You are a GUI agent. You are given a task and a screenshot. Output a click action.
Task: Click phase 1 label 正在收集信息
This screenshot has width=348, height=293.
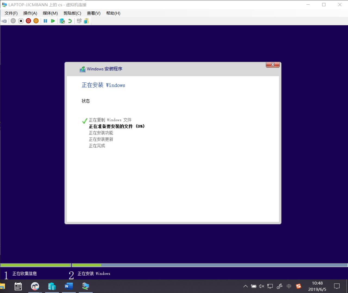click(25, 274)
